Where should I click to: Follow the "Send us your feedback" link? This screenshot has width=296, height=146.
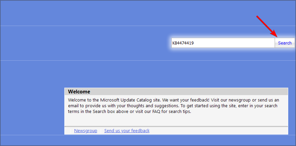click(x=127, y=131)
